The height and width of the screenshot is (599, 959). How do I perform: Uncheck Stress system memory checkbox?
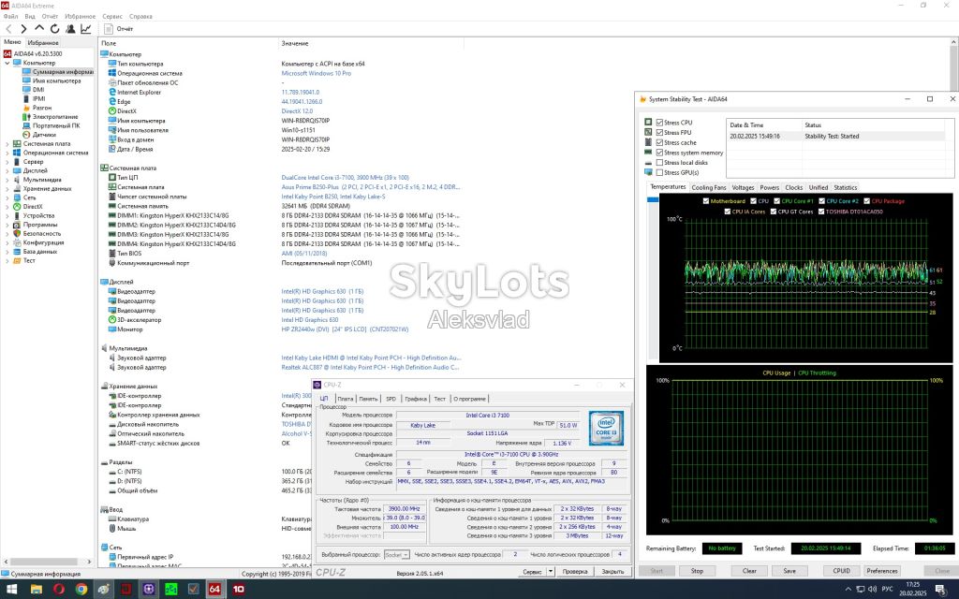pos(659,153)
